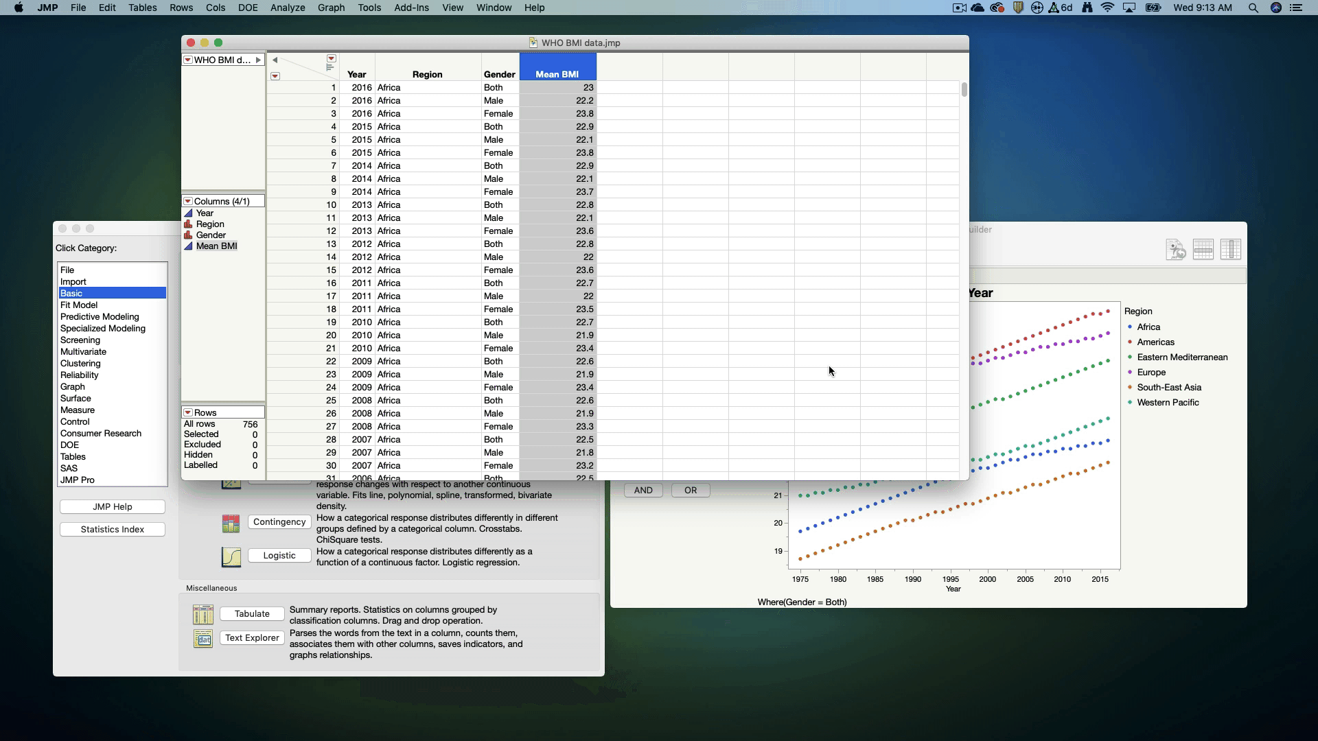Click the Logistic curve icon
Screen dimensions: 1318x741
coord(231,556)
